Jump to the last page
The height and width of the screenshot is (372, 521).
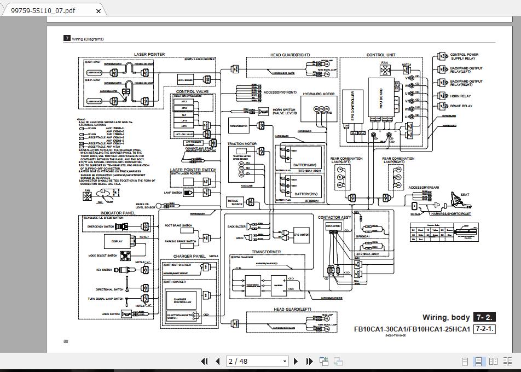point(309,361)
